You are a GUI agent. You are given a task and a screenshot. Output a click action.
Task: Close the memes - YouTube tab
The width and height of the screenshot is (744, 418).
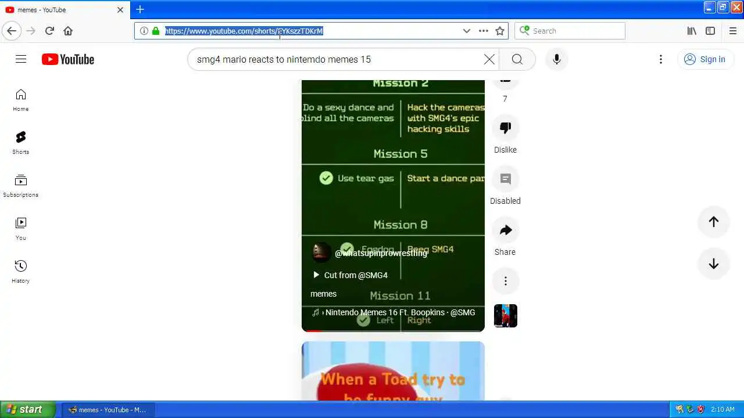pos(120,10)
